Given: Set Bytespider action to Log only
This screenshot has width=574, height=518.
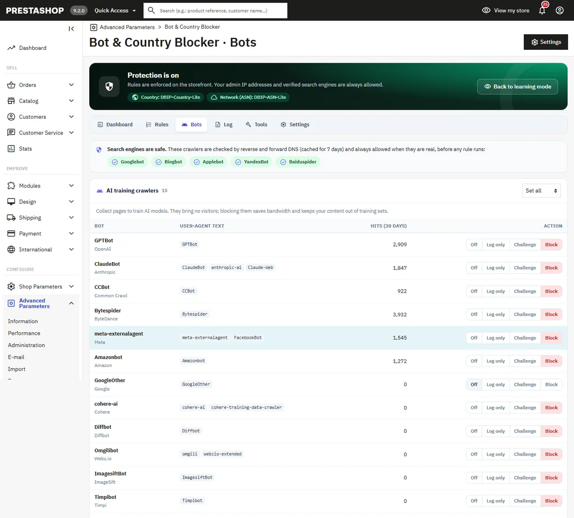Looking at the screenshot, I should (x=496, y=315).
